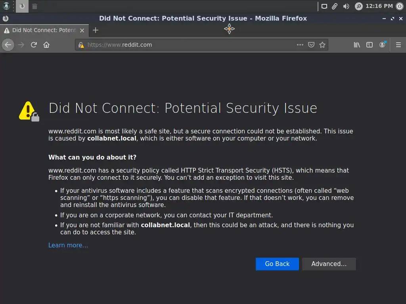The image size is (406, 304).
Task: Toggle the sidebar view
Action: click(x=370, y=45)
